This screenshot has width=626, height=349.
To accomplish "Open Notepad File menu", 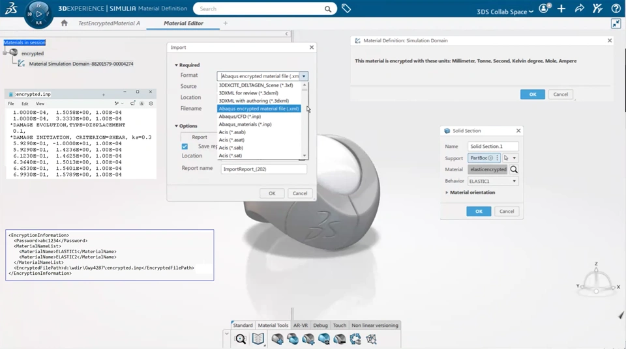I will tap(11, 104).
